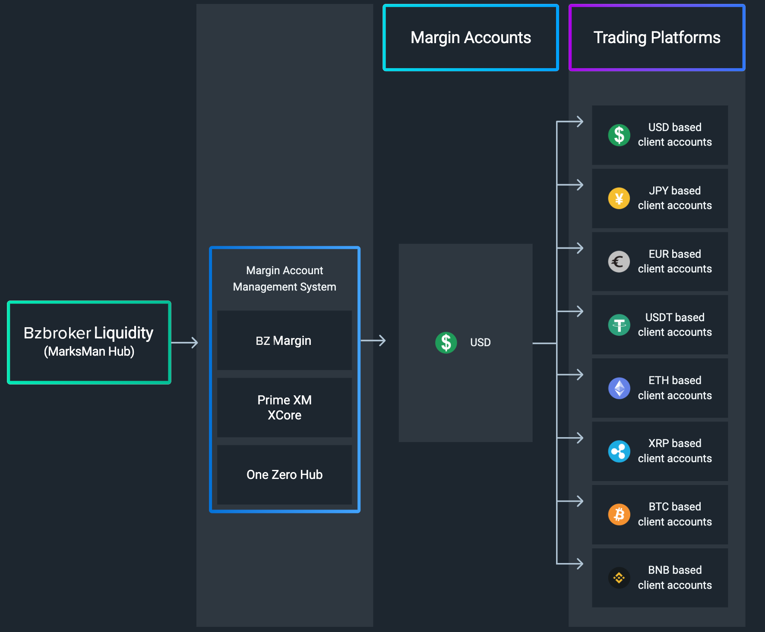Click the Tether icon for USDT accounts
The height and width of the screenshot is (632, 765).
tap(619, 325)
